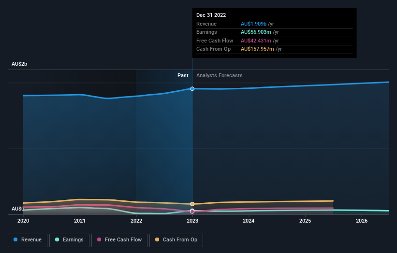Screen dimensions: 397x253
Task: Click the 2021 x-axis label
Action: tap(80, 221)
